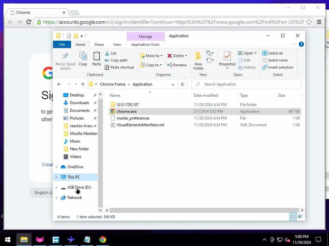
Task: Click Chrome Frame breadcrumb segment
Action: click(x=112, y=84)
